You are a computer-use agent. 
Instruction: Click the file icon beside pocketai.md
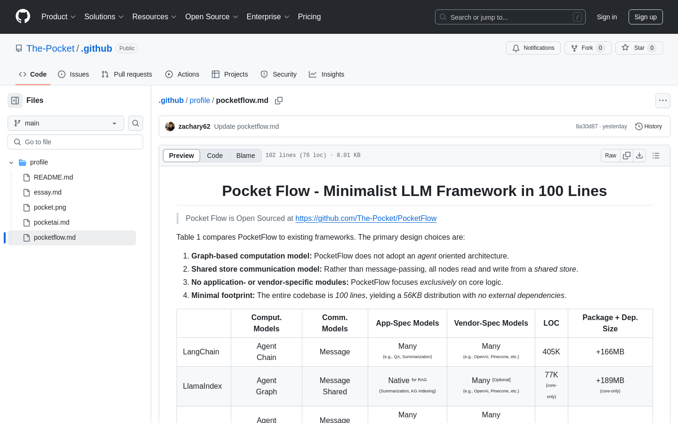[x=27, y=222]
